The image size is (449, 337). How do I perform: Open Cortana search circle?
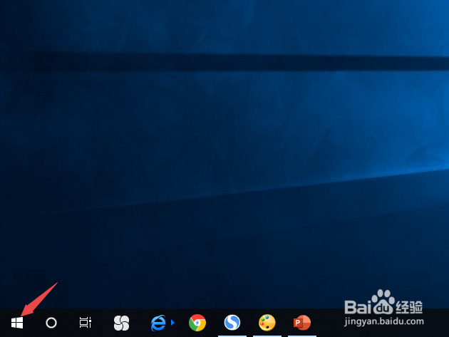click(x=51, y=323)
